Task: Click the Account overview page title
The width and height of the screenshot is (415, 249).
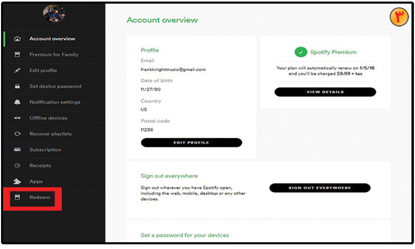Action: [162, 20]
